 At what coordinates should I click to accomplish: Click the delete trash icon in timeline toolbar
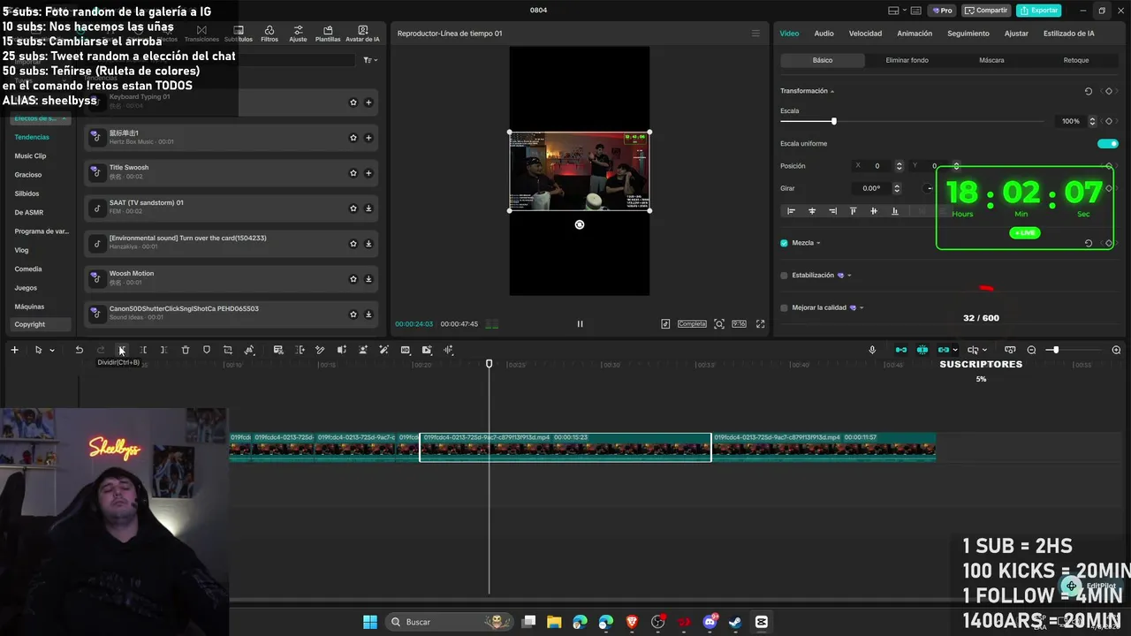point(186,350)
